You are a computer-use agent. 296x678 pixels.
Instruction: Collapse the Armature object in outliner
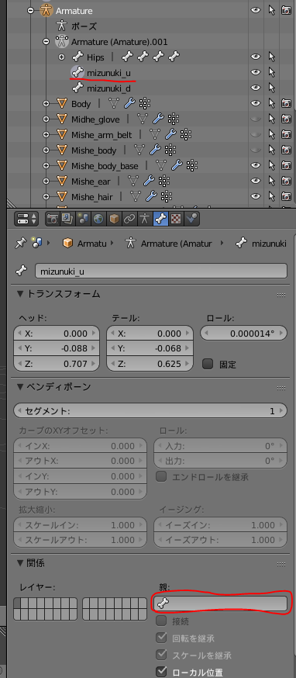click(31, 10)
